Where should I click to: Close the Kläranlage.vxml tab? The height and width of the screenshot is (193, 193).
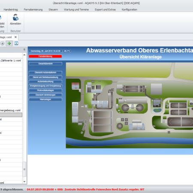(15, 37)
